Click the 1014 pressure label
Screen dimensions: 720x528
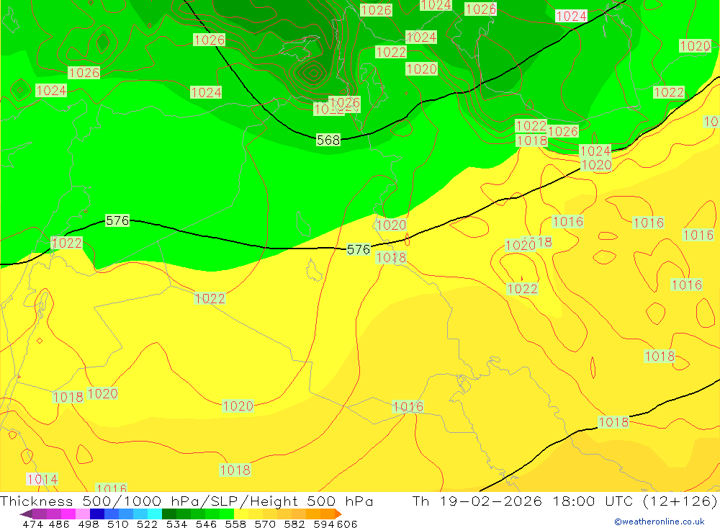(42, 479)
